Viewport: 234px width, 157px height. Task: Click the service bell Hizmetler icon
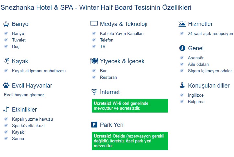(x=182, y=24)
